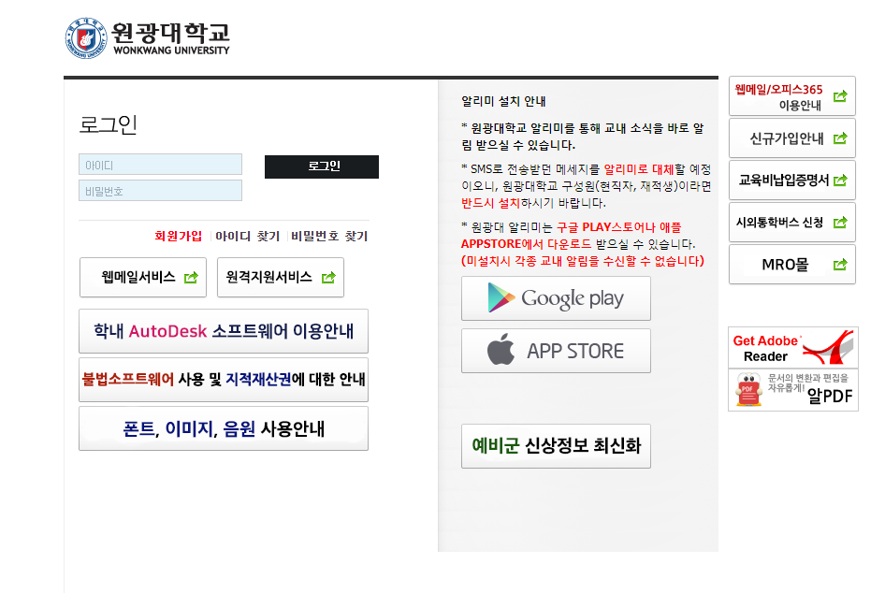This screenshot has width=885, height=593.
Task: Click the red 알리미로 대체 text
Action: [639, 169]
